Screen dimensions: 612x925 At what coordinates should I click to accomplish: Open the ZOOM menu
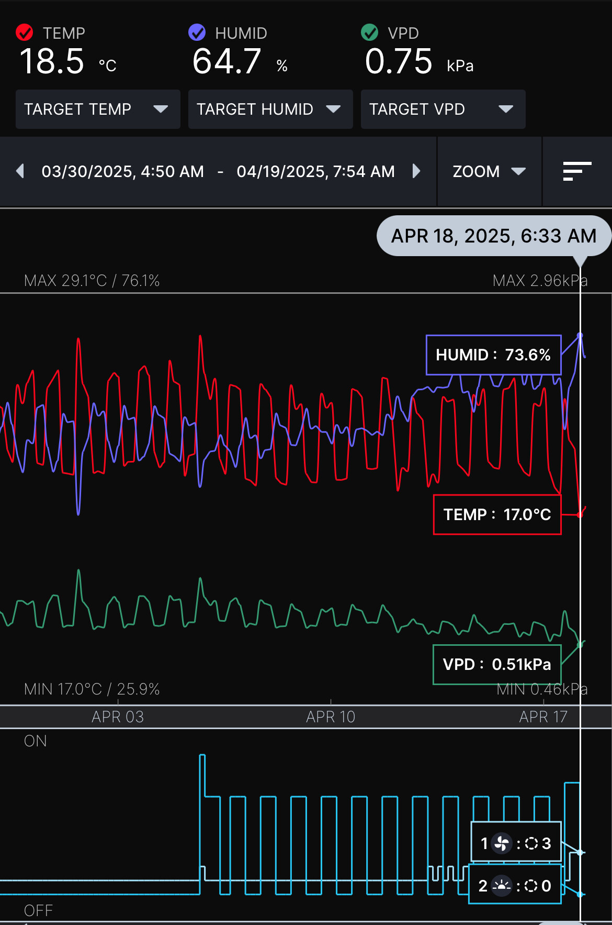489,172
